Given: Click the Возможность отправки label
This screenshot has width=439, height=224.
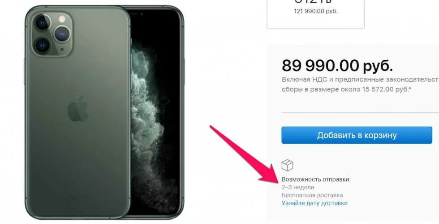Looking at the screenshot, I should [x=316, y=179].
